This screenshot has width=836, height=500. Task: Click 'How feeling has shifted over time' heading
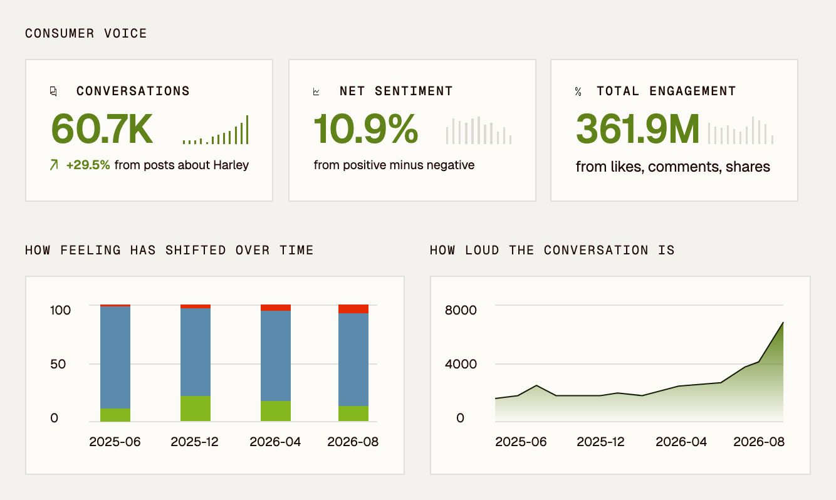(x=169, y=251)
